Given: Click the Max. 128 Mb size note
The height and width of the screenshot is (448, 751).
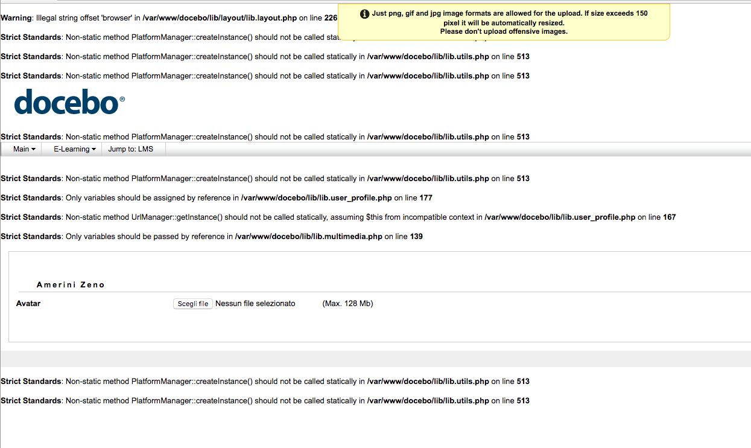Looking at the screenshot, I should pos(347,304).
